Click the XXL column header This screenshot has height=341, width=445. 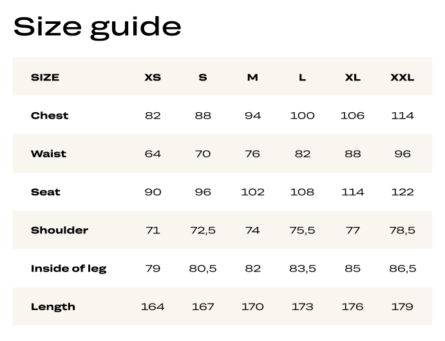click(x=402, y=77)
